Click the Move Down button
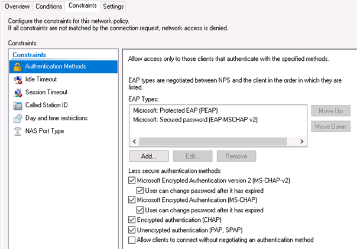This screenshot has width=357, height=249. pyautogui.click(x=330, y=126)
